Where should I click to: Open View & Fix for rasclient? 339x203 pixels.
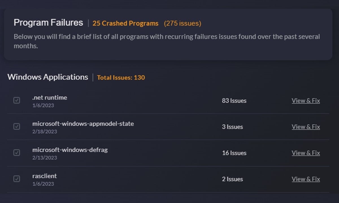[306, 179]
